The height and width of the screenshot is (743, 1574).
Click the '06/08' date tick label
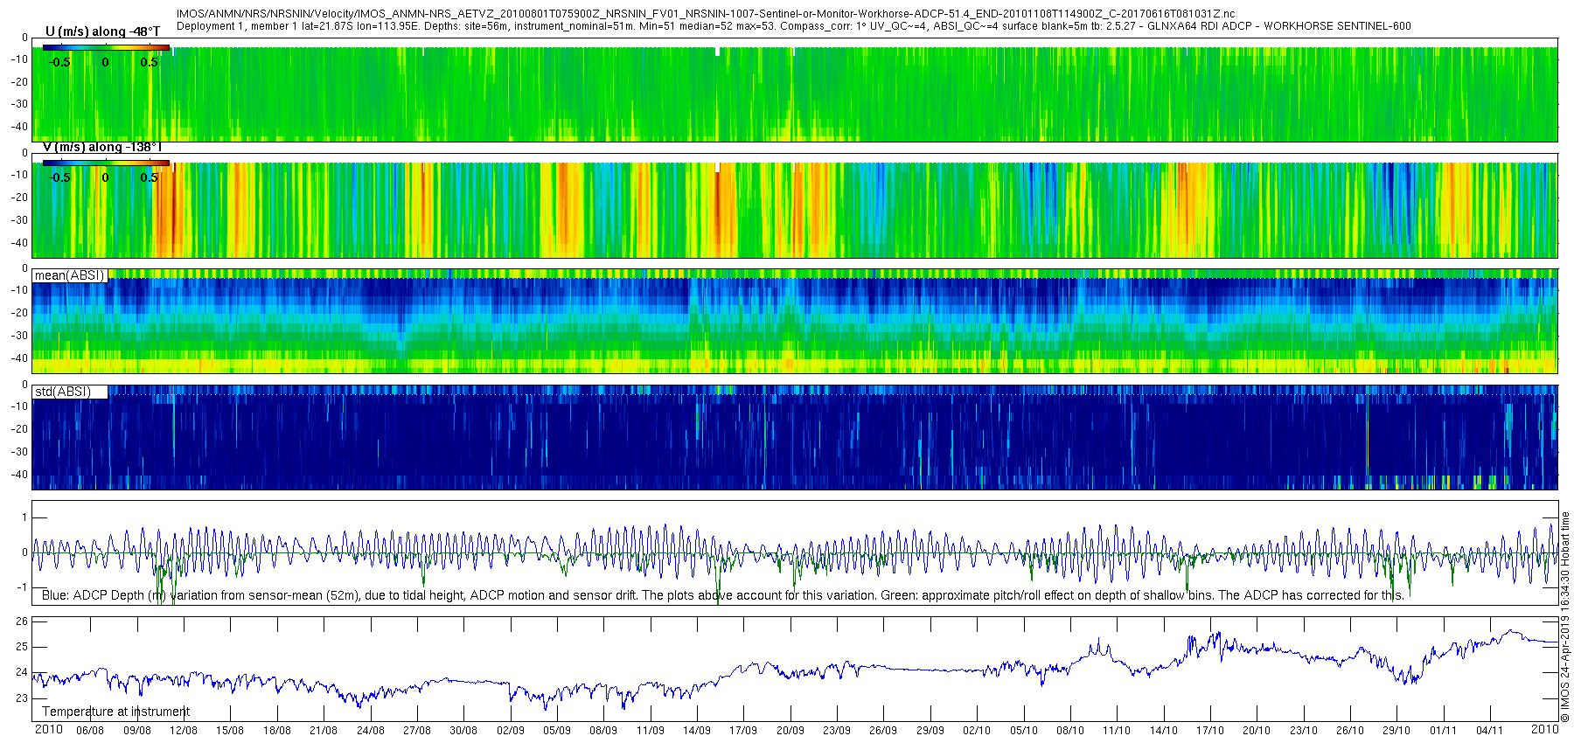click(x=90, y=731)
